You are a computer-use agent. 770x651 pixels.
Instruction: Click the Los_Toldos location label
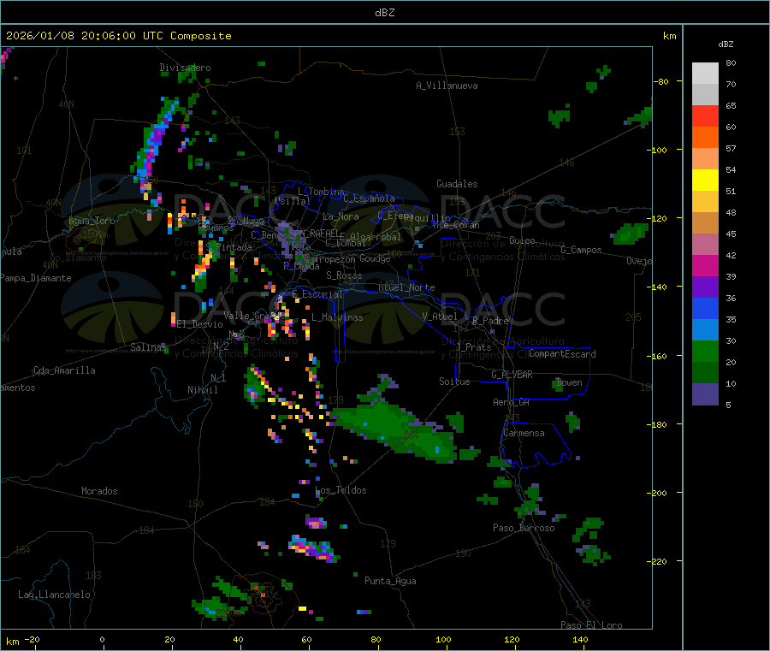click(x=341, y=490)
